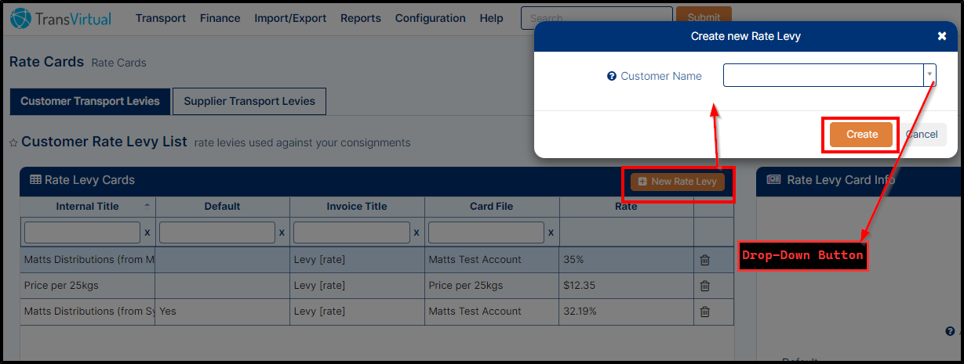Open the Transport menu
Image resolution: width=964 pixels, height=364 pixels.
161,18
